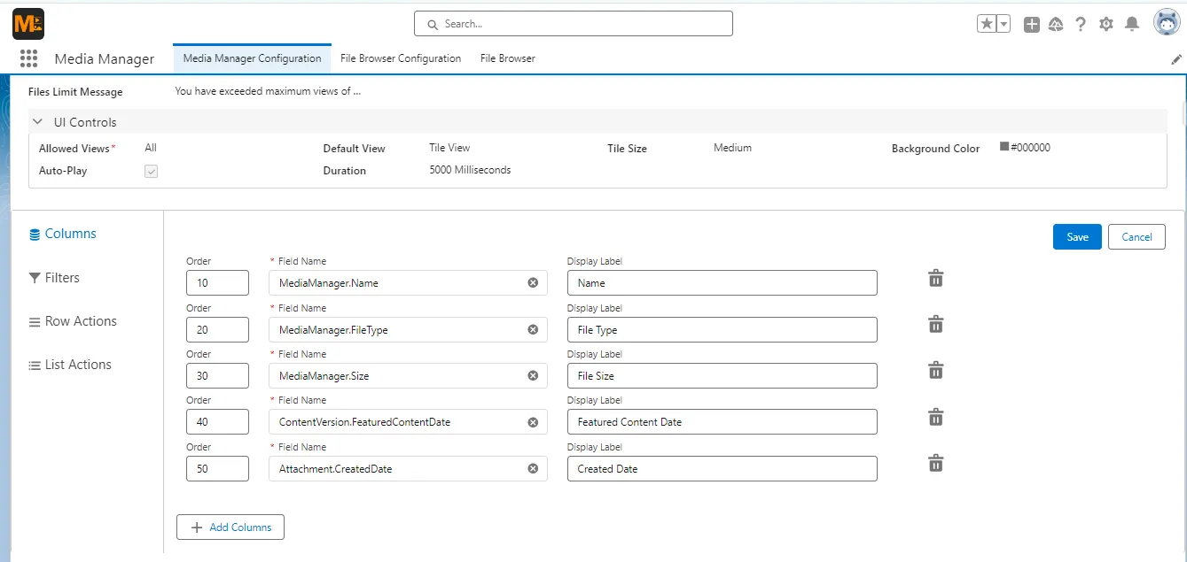Delete the MediaManager.Name column row
The height and width of the screenshot is (562, 1187).
click(935, 279)
